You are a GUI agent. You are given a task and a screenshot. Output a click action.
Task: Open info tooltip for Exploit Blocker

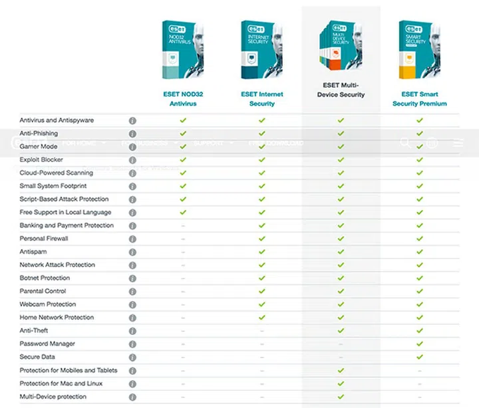click(x=132, y=160)
